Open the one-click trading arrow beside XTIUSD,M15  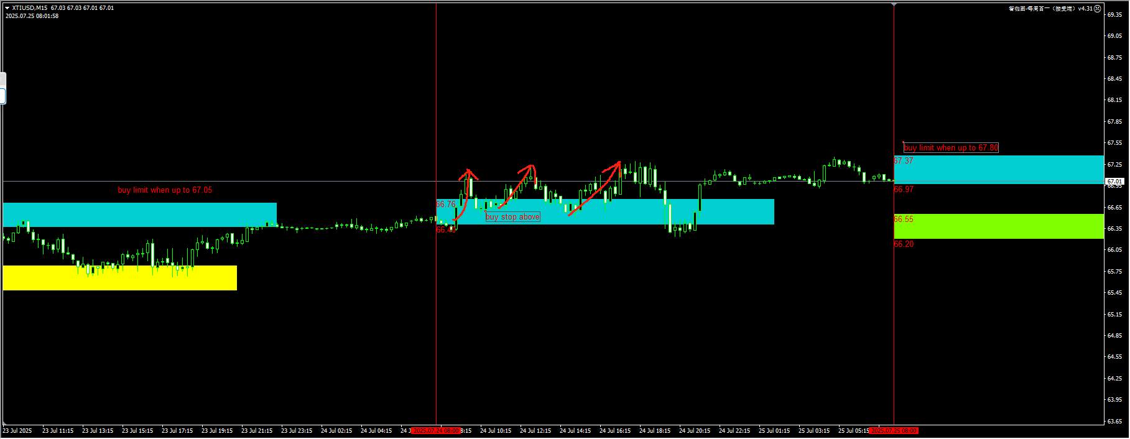coord(7,8)
